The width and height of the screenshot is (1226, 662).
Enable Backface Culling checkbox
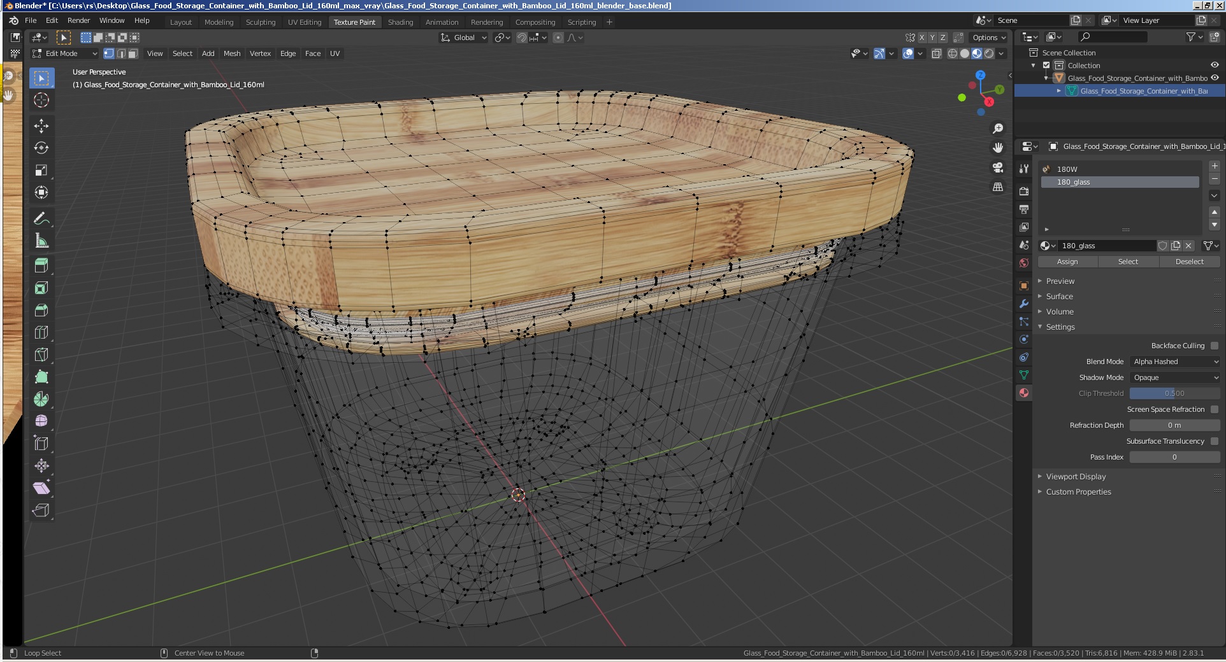pos(1215,346)
